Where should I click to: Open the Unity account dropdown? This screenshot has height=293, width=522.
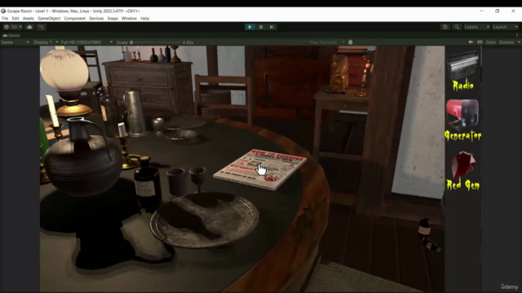tap(13, 27)
